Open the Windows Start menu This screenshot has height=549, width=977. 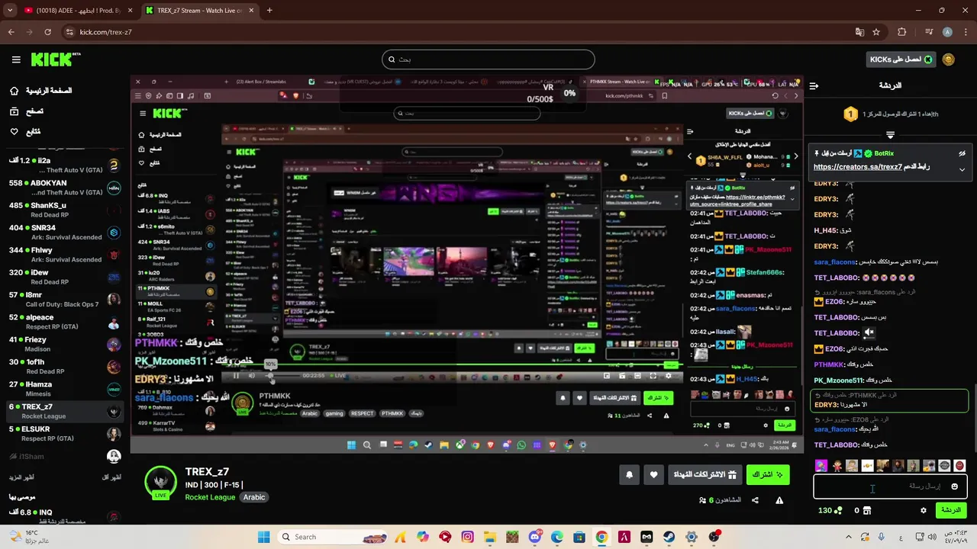tap(263, 537)
